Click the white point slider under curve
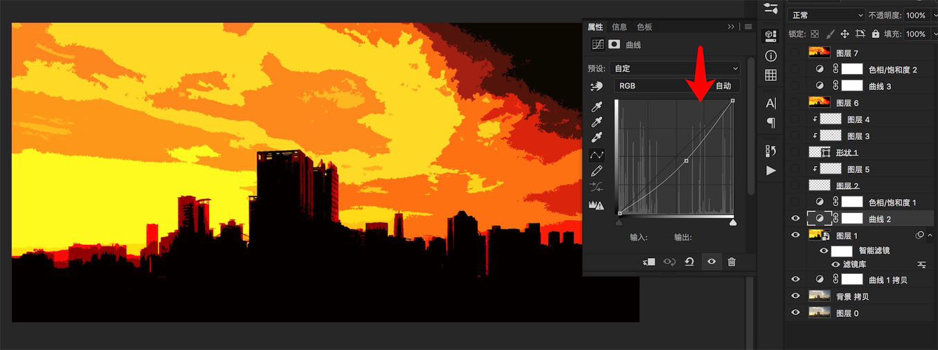 (x=733, y=222)
